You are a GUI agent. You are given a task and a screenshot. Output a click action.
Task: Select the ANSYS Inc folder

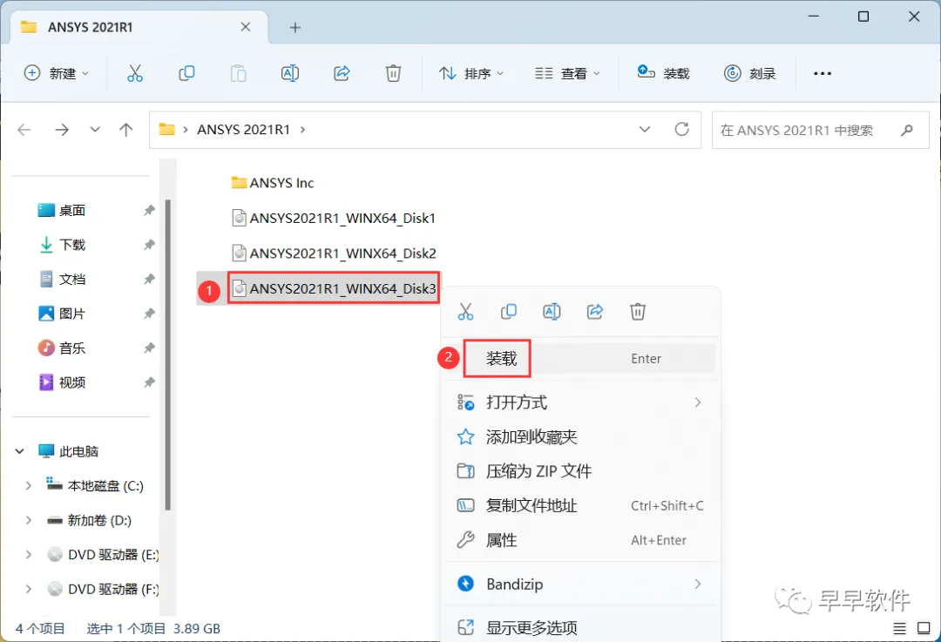pyautogui.click(x=273, y=182)
